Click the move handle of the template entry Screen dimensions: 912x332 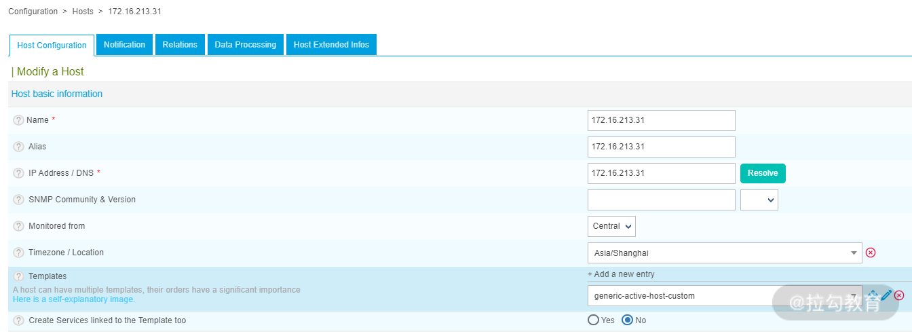[873, 295]
